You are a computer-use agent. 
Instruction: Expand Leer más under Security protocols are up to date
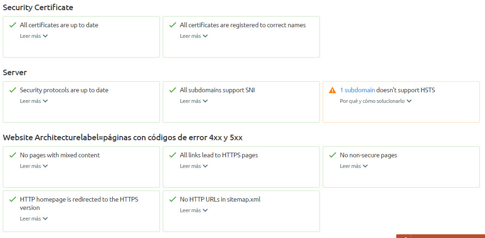34,101
